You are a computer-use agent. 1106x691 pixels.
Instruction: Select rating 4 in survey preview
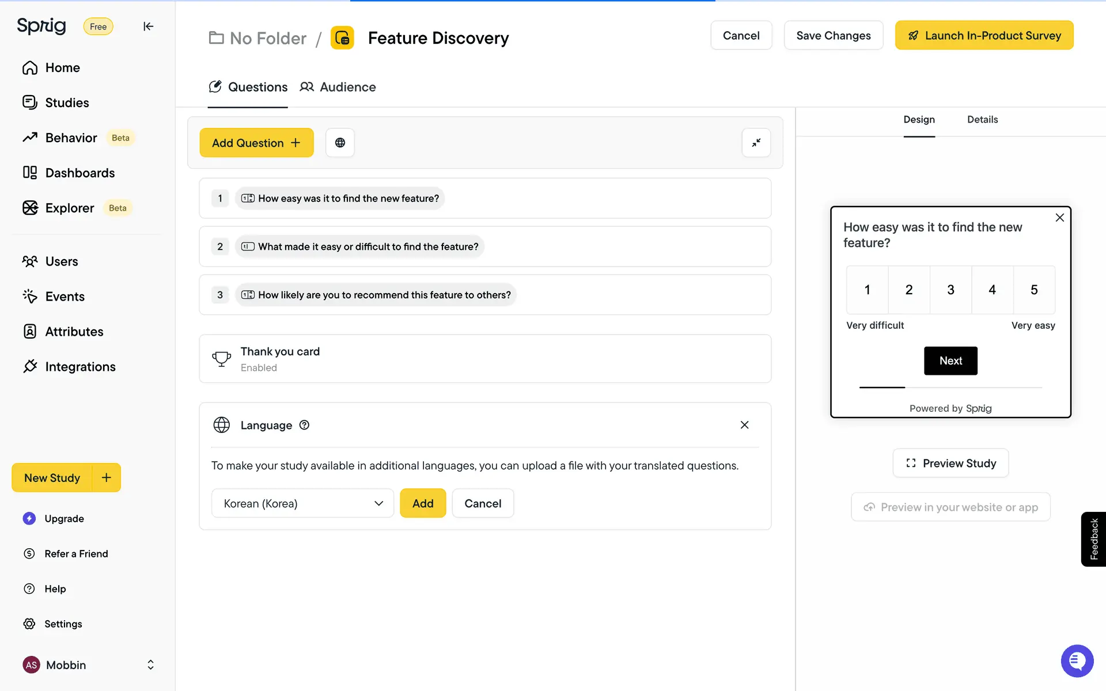tap(992, 290)
